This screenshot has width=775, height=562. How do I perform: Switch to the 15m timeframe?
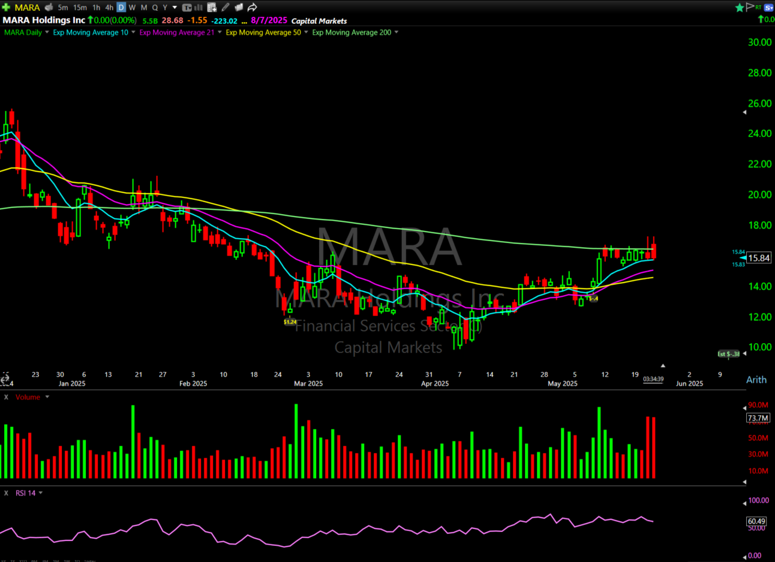coord(80,8)
